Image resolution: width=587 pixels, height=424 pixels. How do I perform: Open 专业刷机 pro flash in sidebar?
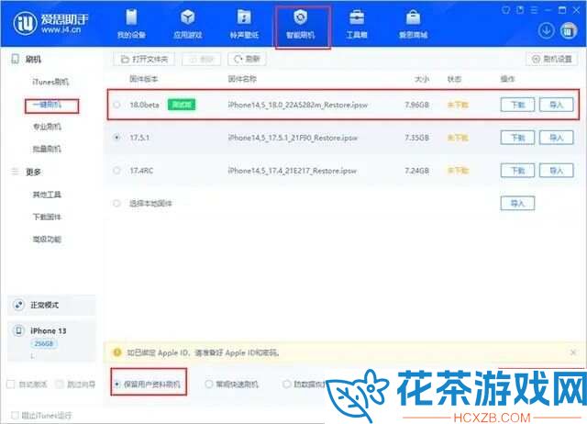click(x=47, y=127)
